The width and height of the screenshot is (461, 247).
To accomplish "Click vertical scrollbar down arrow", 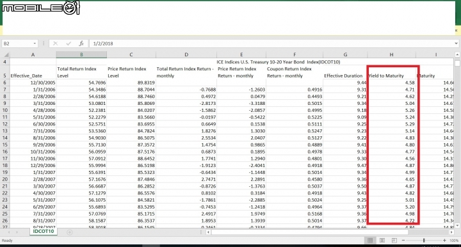I will (x=457, y=225).
